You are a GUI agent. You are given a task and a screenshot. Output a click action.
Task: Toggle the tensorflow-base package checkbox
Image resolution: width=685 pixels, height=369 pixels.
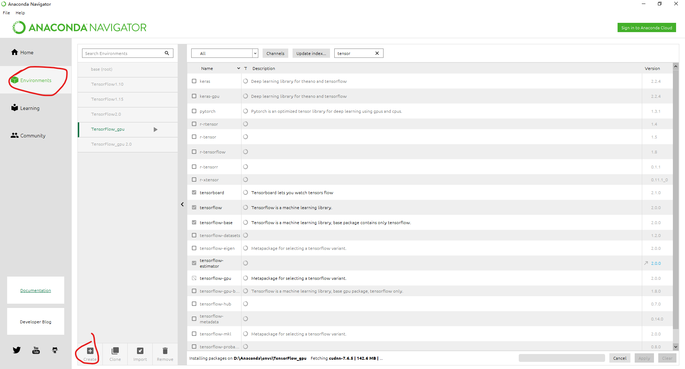[194, 222]
